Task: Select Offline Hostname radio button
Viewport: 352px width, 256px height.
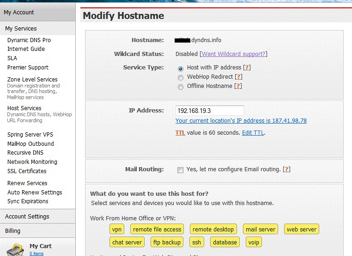Action: pyautogui.click(x=181, y=87)
